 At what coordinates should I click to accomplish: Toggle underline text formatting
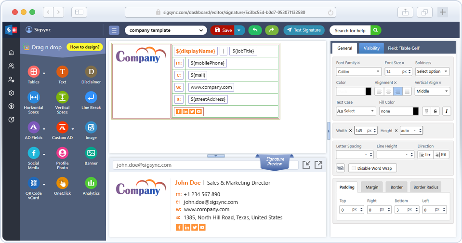[426, 111]
